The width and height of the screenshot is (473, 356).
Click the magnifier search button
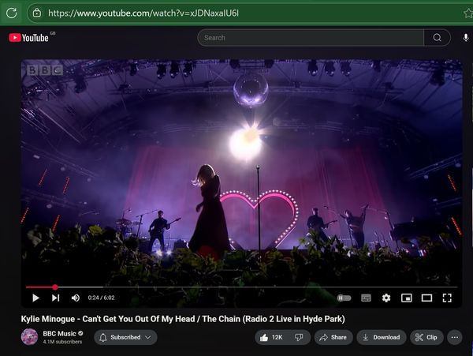point(437,38)
